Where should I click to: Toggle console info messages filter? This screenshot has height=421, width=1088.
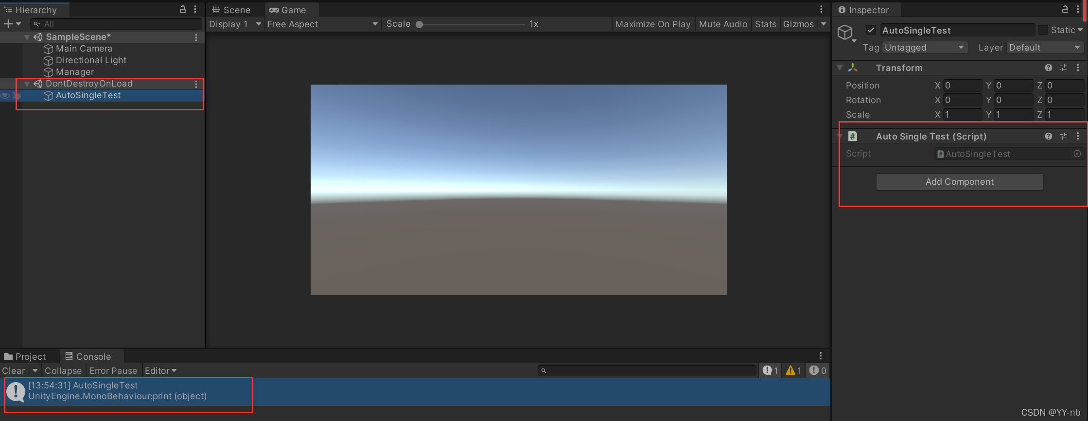point(771,370)
